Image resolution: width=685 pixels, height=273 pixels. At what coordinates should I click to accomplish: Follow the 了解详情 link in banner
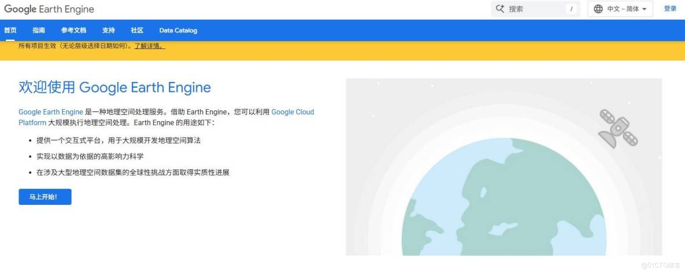[149, 46]
